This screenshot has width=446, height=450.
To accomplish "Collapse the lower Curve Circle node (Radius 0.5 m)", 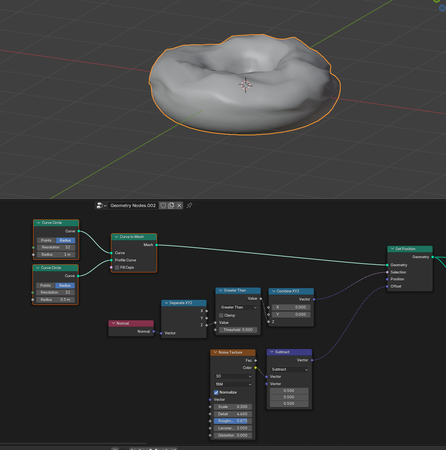I will tap(38, 268).
